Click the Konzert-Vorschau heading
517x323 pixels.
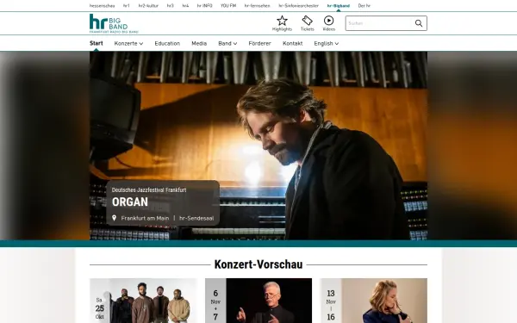coord(258,264)
